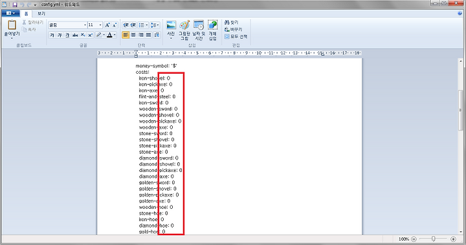The width and height of the screenshot is (466, 245).
Task: Click the 100% zoom label in status bar
Action: coord(404,239)
